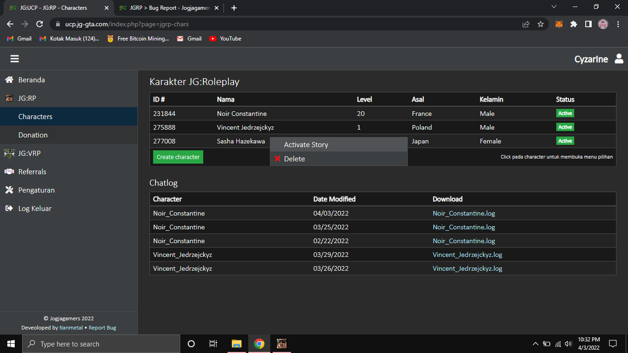Viewport: 628px width, 353px height.
Task: Click the Beranda home icon
Action: coord(9,79)
